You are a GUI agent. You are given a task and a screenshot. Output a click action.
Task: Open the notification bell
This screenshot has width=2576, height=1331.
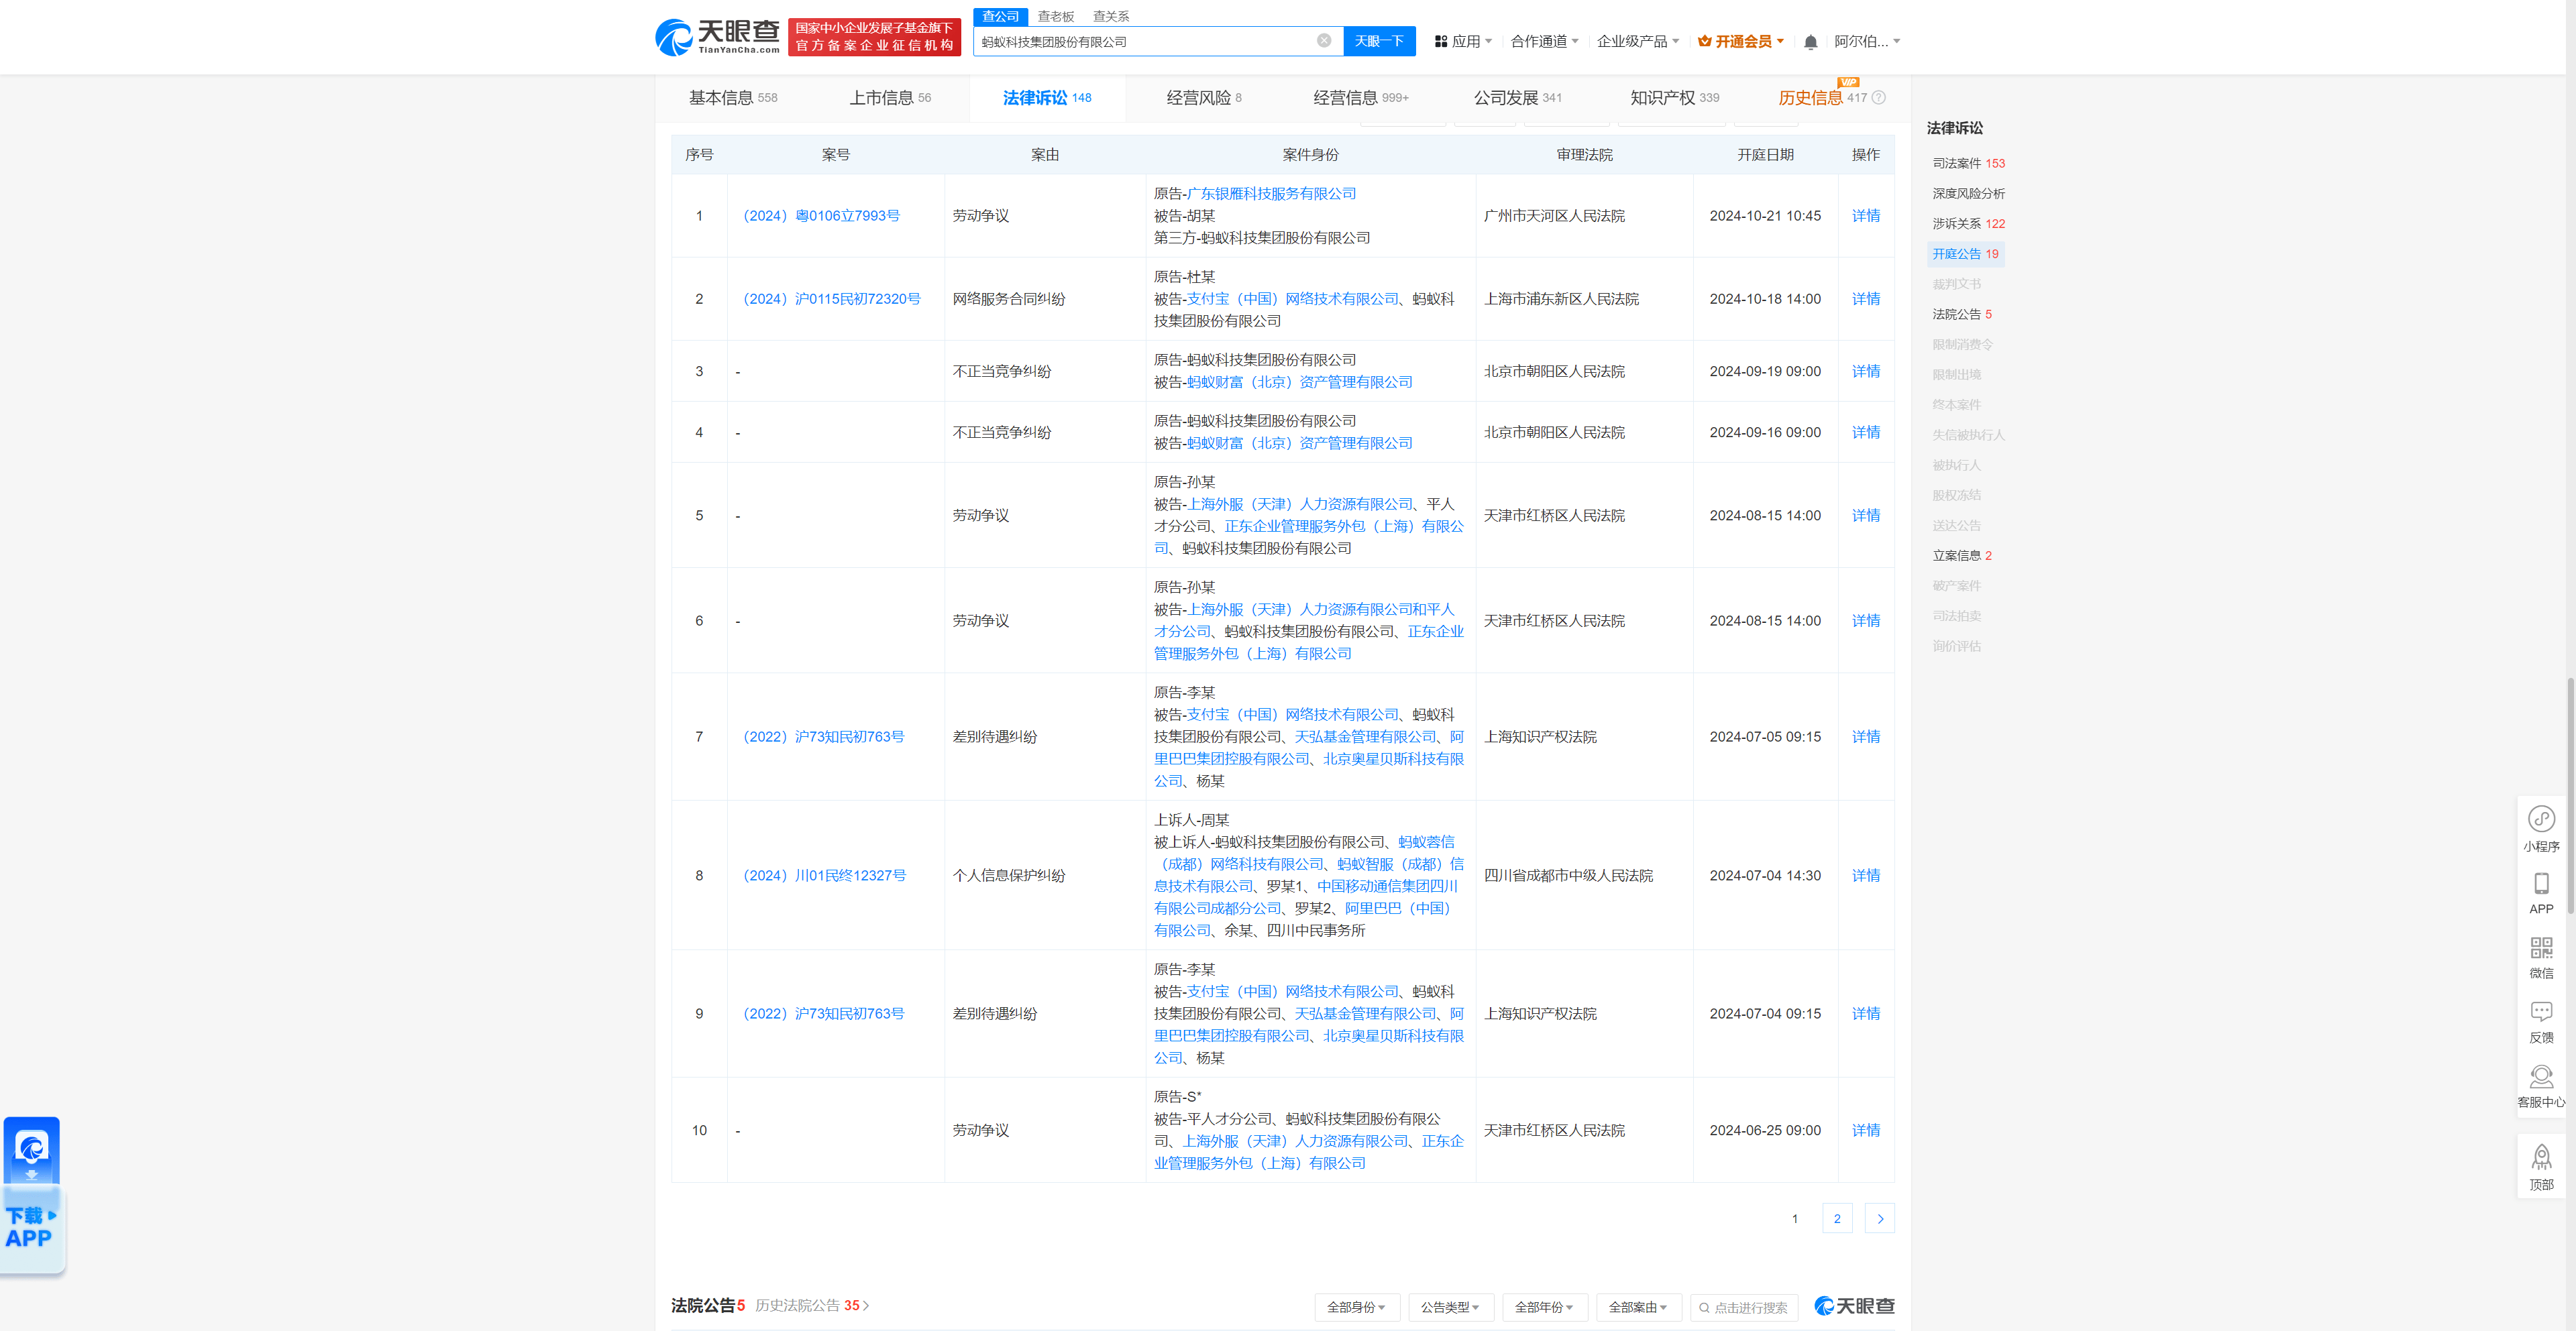click(x=1810, y=42)
